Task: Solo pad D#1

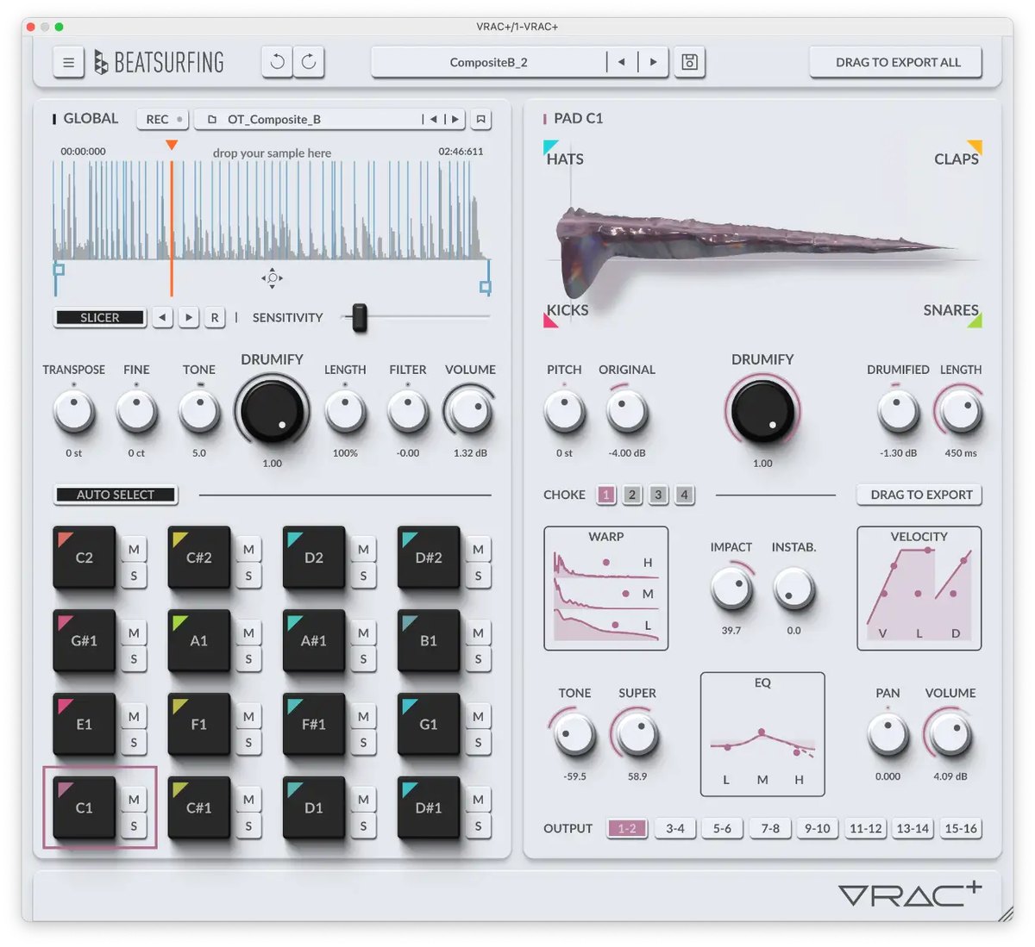Action: 478,826
